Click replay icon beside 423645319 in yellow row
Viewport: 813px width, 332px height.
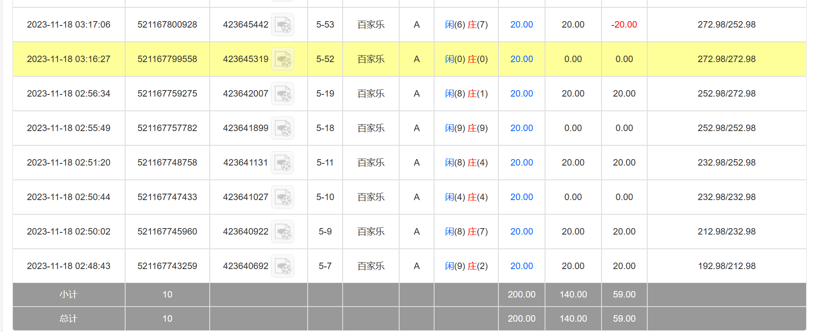tap(283, 59)
